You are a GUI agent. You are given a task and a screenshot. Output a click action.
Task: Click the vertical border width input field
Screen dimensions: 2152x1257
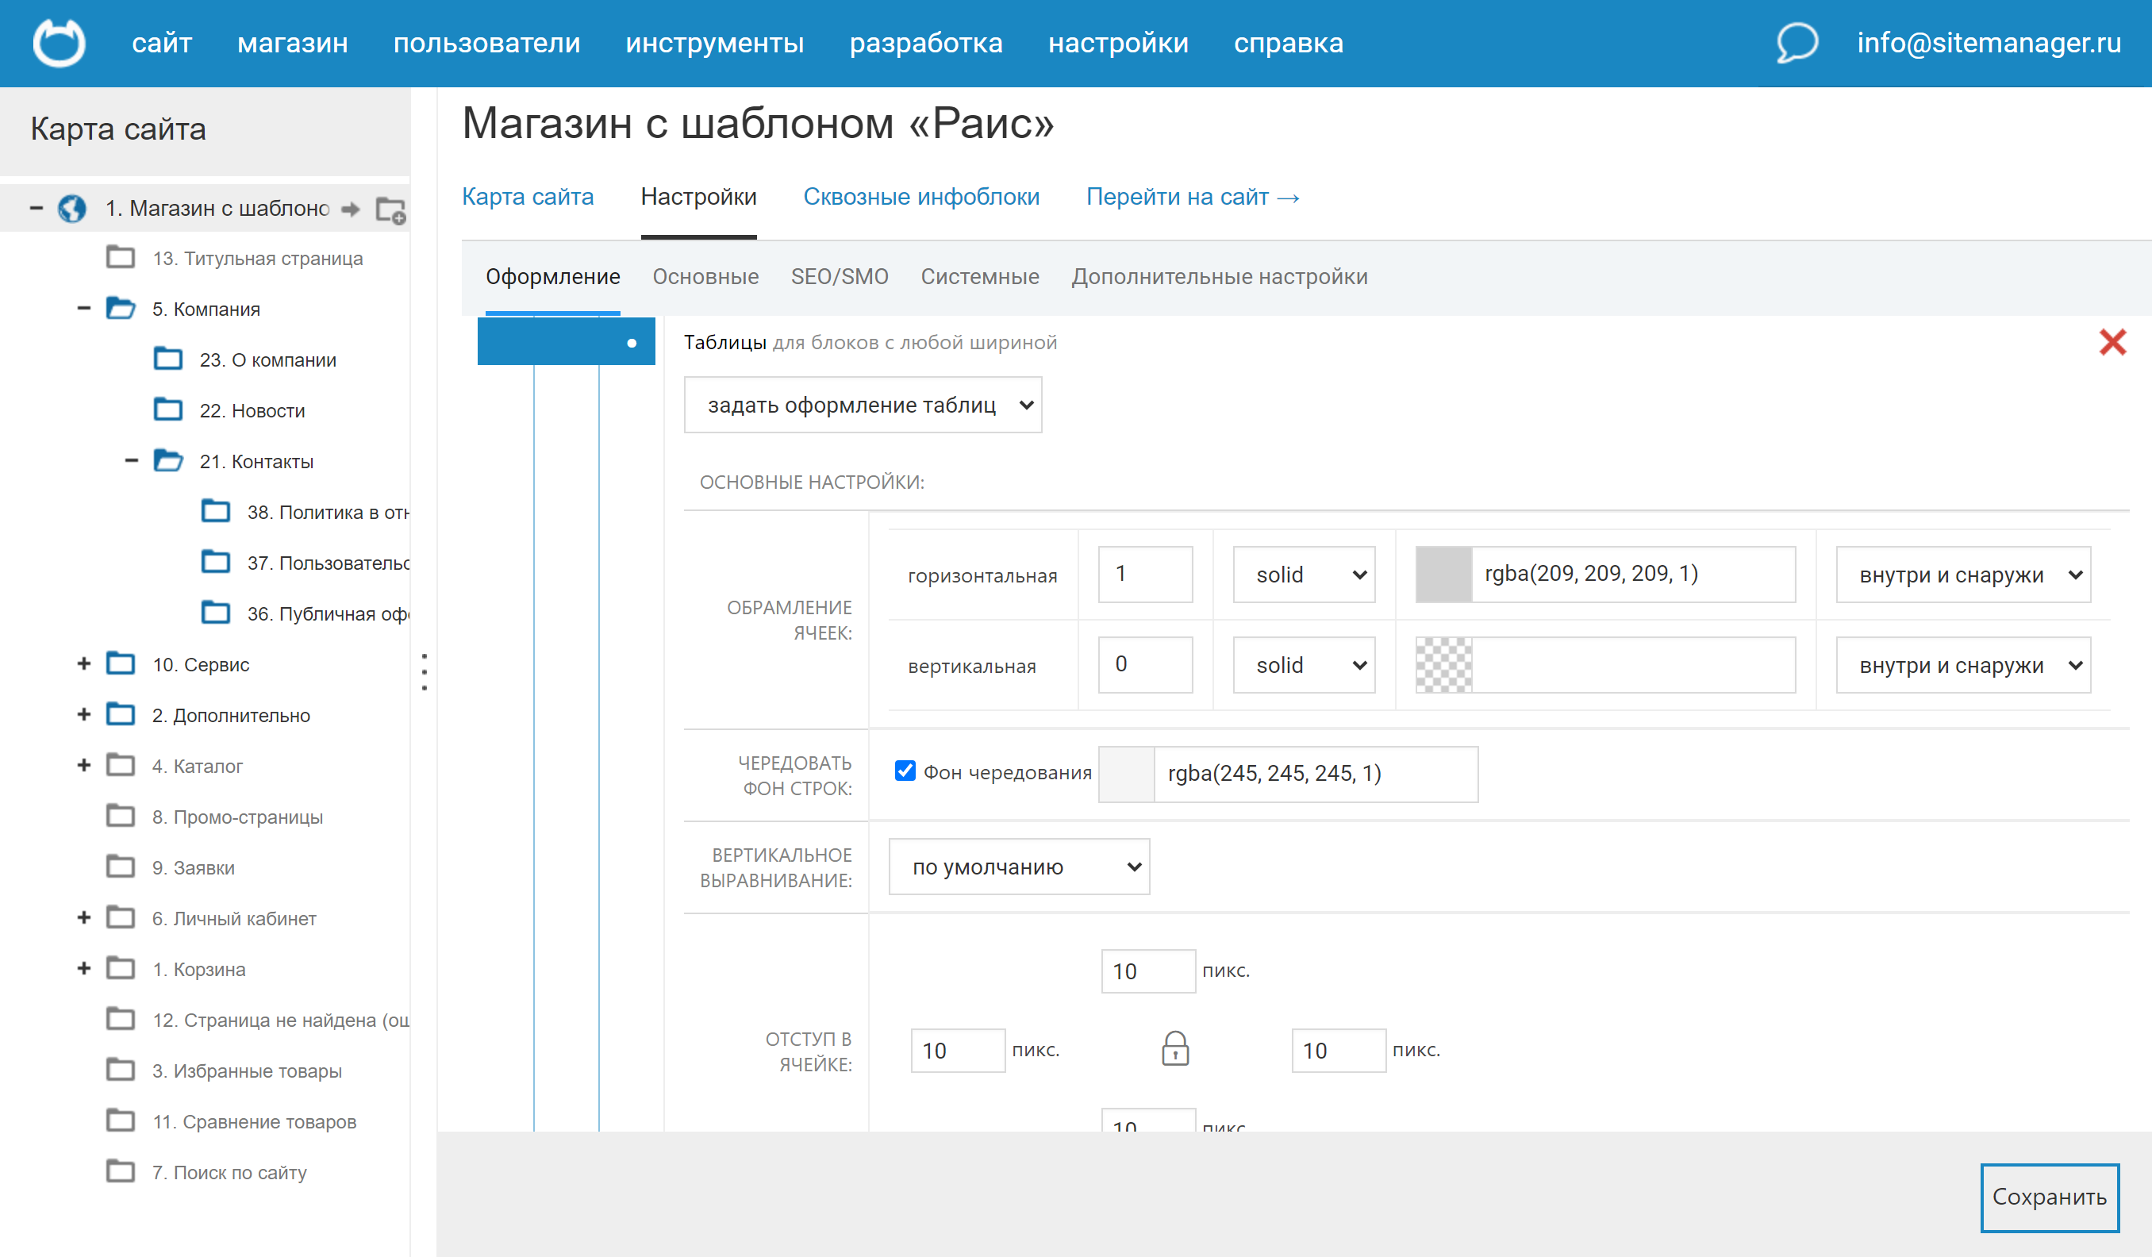(1144, 664)
